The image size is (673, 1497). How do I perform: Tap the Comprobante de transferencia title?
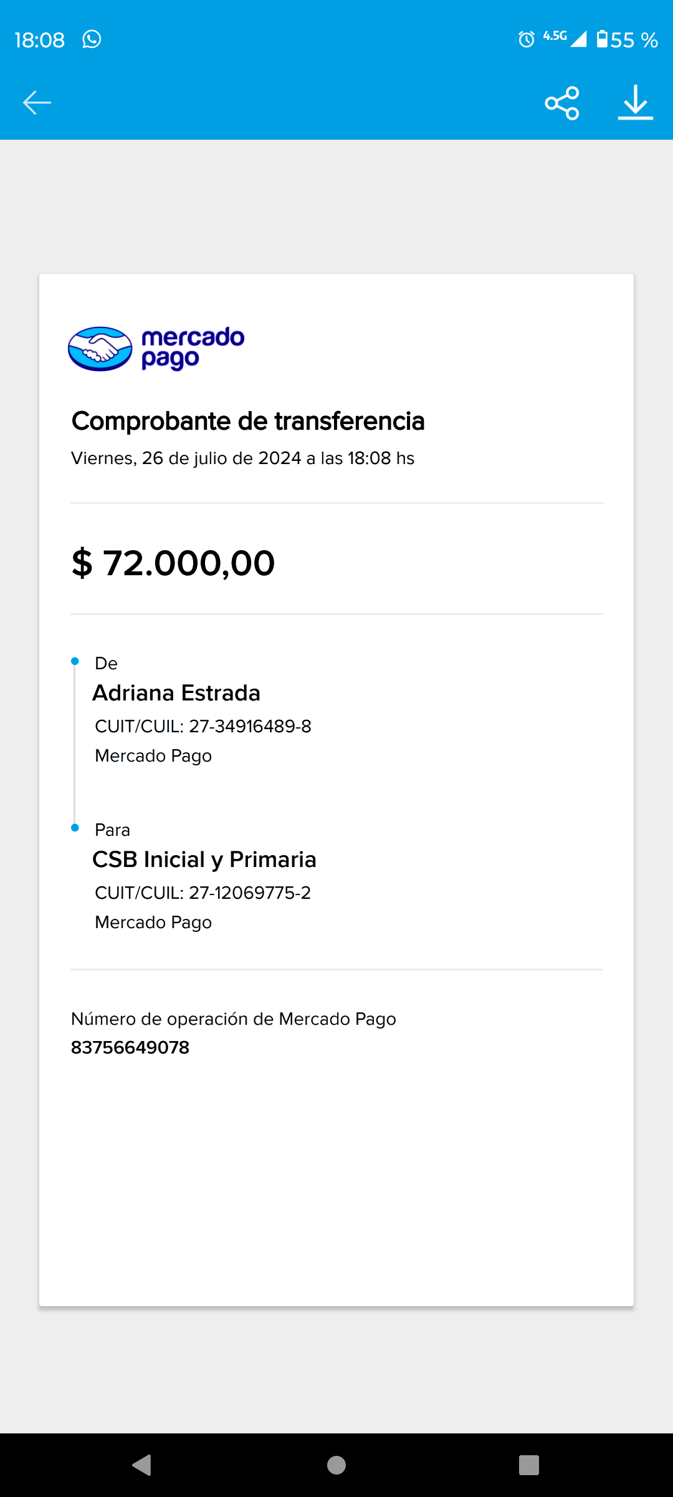248,421
